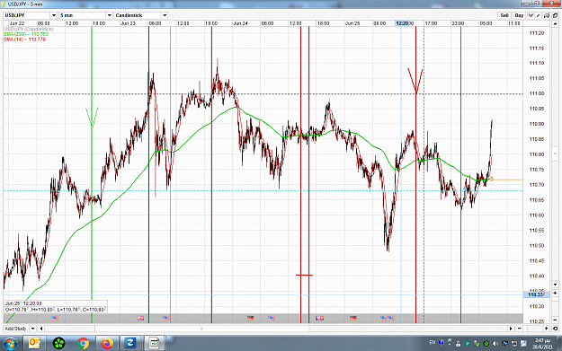
Task: Open the charting app taskbar icon
Action: click(x=155, y=344)
